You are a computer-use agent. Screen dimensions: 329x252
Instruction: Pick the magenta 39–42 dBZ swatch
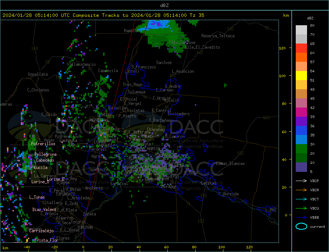click(x=301, y=112)
